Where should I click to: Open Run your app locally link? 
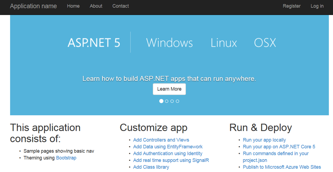(x=264, y=140)
